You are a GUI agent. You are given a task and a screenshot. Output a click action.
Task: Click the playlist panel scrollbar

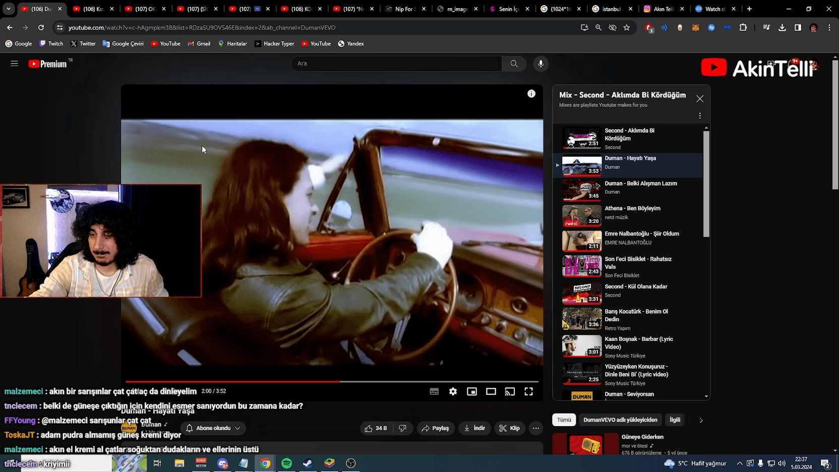(706, 184)
